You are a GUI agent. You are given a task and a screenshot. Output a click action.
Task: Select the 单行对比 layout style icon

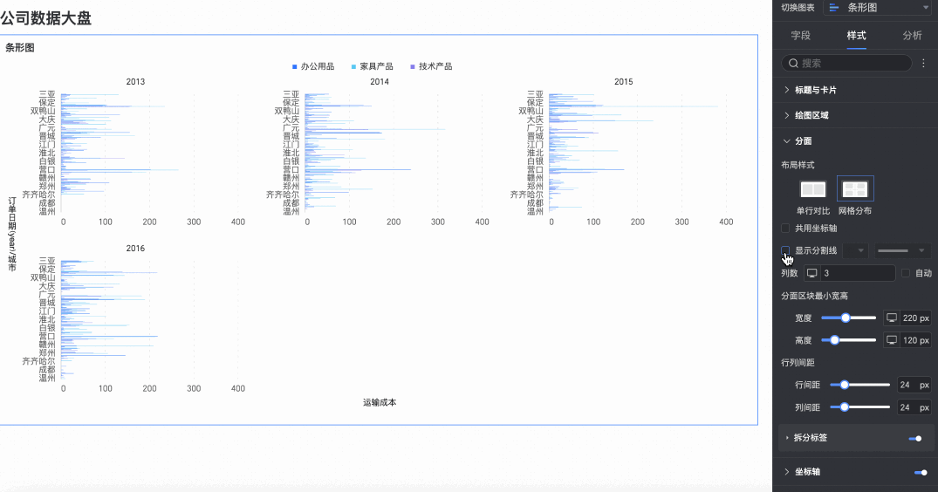tap(813, 189)
